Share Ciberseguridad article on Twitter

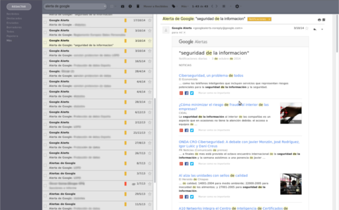[192, 93]
